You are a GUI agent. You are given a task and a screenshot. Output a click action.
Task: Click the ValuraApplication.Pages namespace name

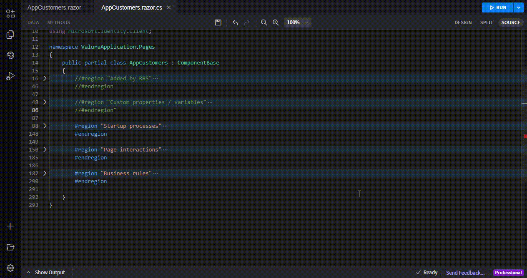pyautogui.click(x=118, y=47)
